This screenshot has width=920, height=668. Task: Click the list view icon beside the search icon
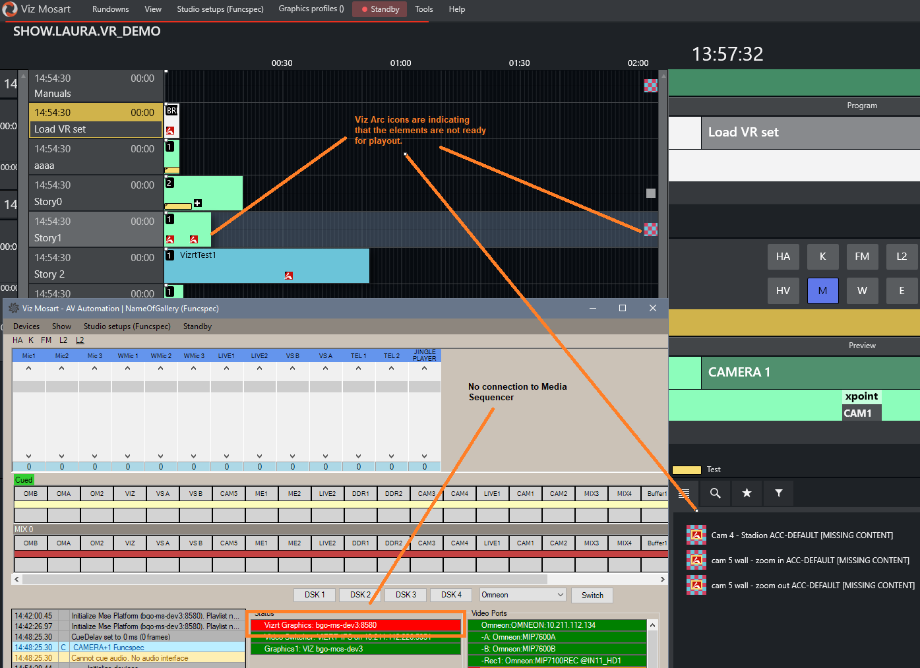(684, 493)
